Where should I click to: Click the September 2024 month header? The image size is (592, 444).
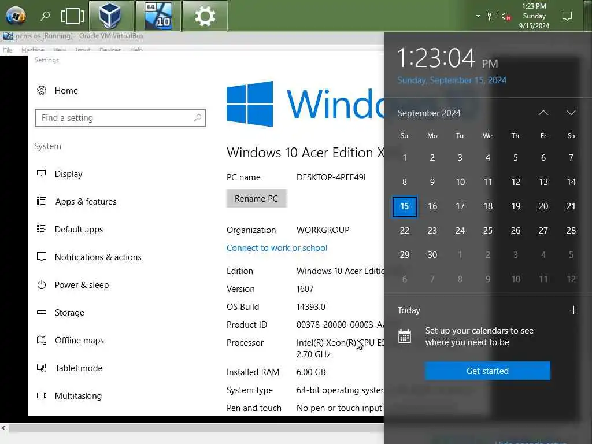click(x=429, y=113)
